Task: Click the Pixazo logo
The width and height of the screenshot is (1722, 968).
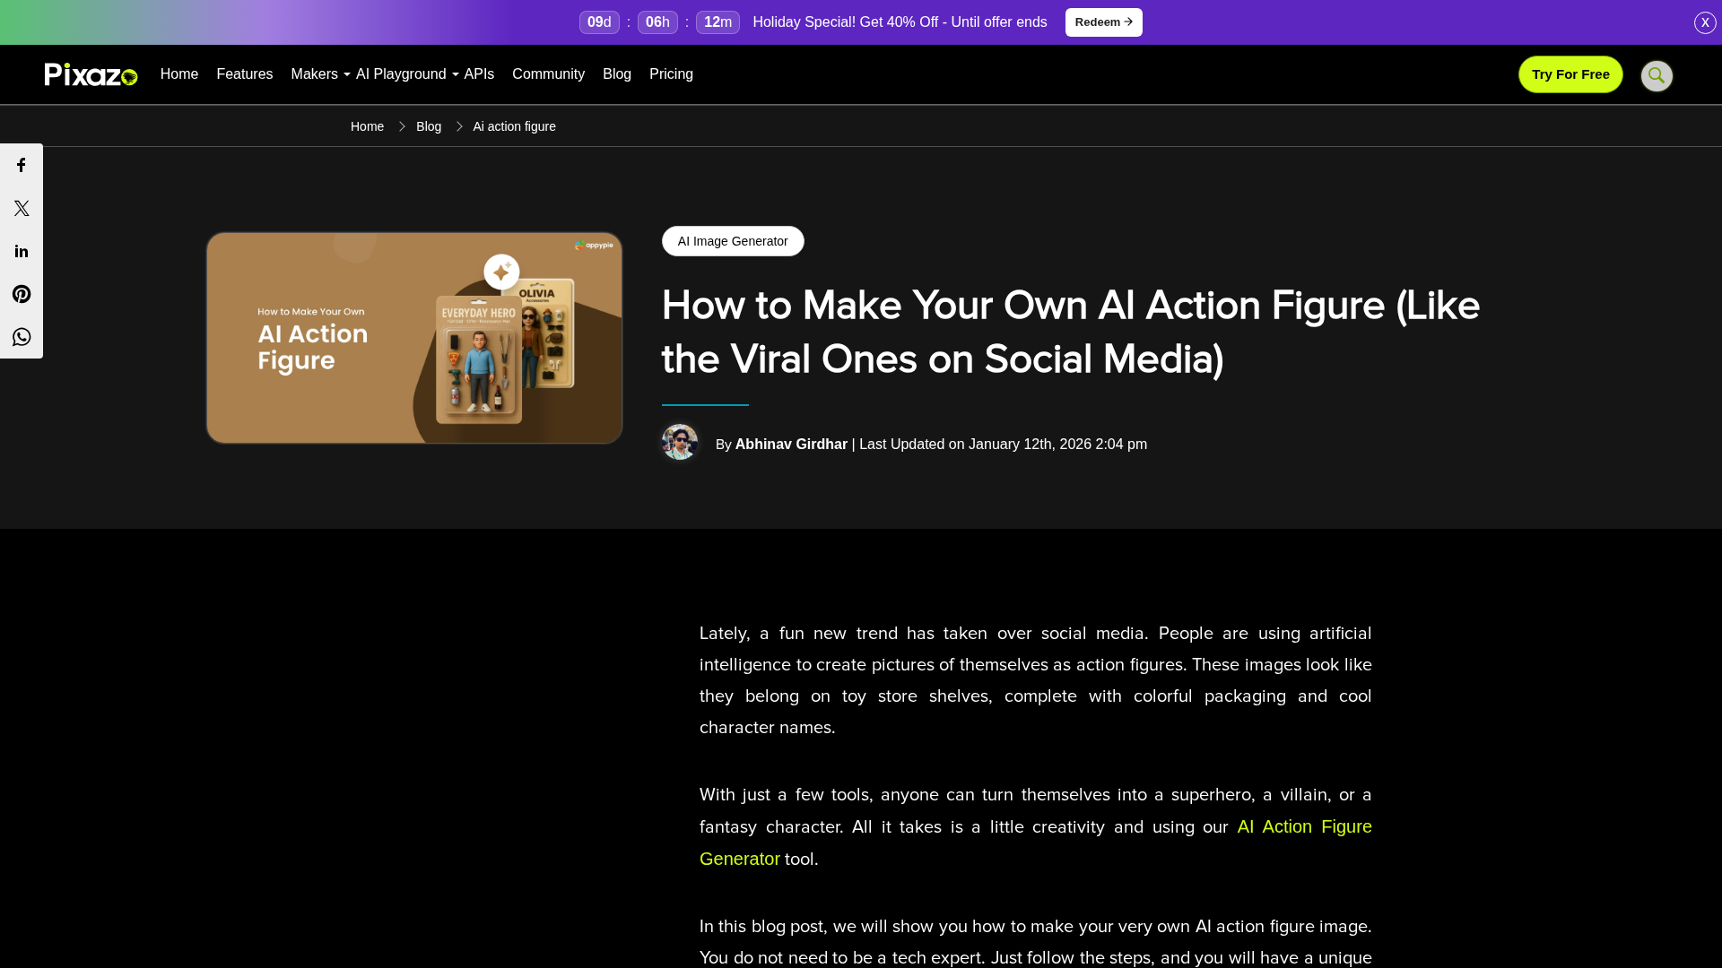Action: pos(91,74)
